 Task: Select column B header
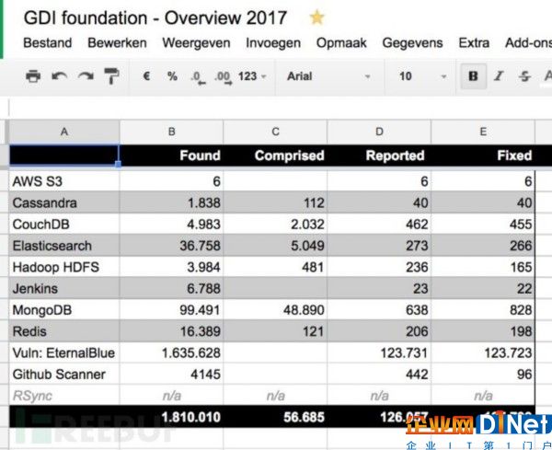171,132
